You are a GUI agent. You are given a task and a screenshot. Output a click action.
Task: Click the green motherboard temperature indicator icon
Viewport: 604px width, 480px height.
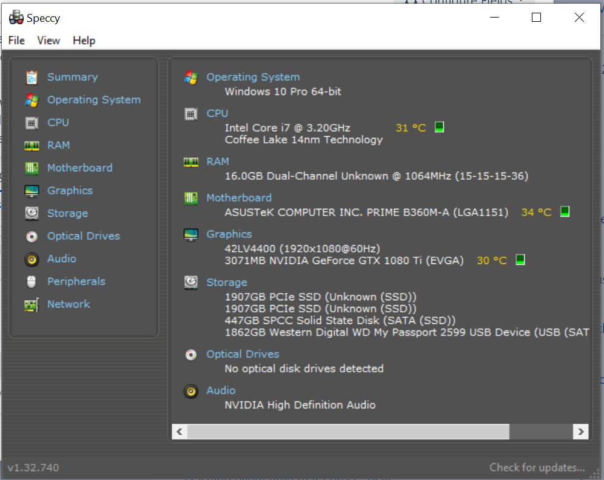(x=565, y=211)
